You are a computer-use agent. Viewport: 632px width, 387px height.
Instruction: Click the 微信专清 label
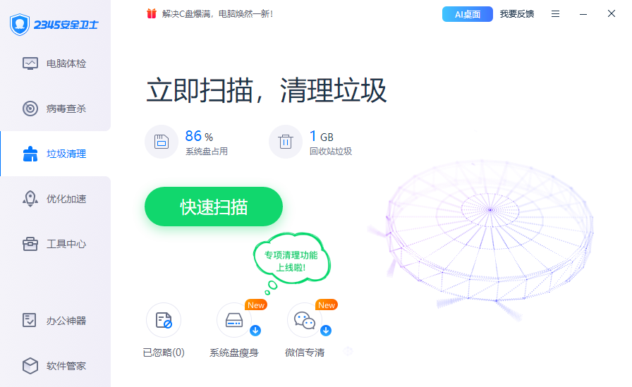click(x=305, y=352)
